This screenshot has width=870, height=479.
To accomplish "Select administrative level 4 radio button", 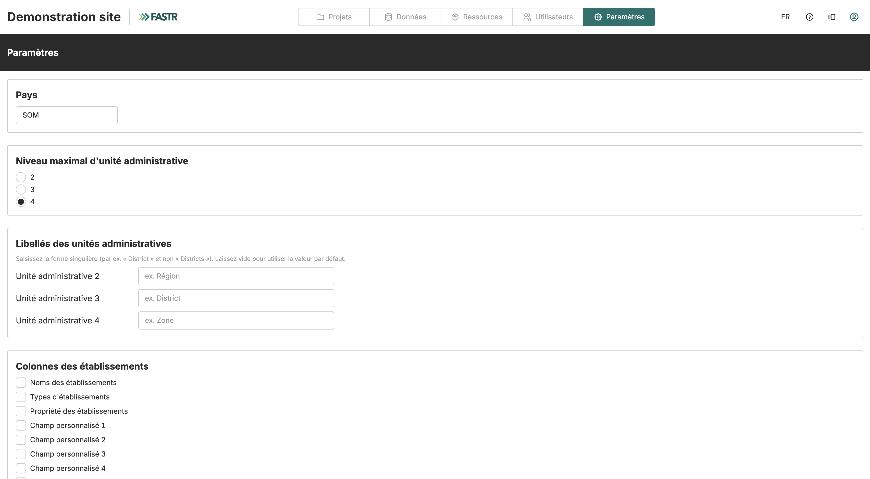I will (21, 202).
